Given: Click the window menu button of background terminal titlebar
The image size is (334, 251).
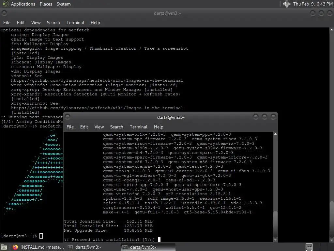Looking at the screenshot, I should point(4,13).
